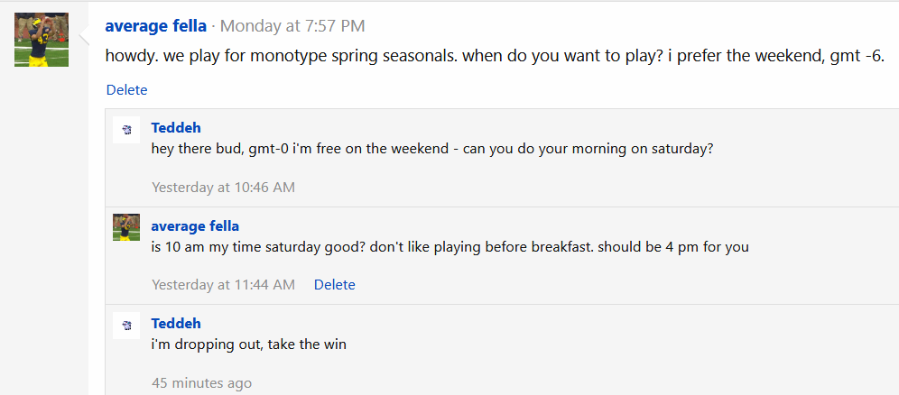The image size is (899, 395).
Task: Click the Yesterday at 11:44 AM timestamp
Action: pyautogui.click(x=223, y=284)
